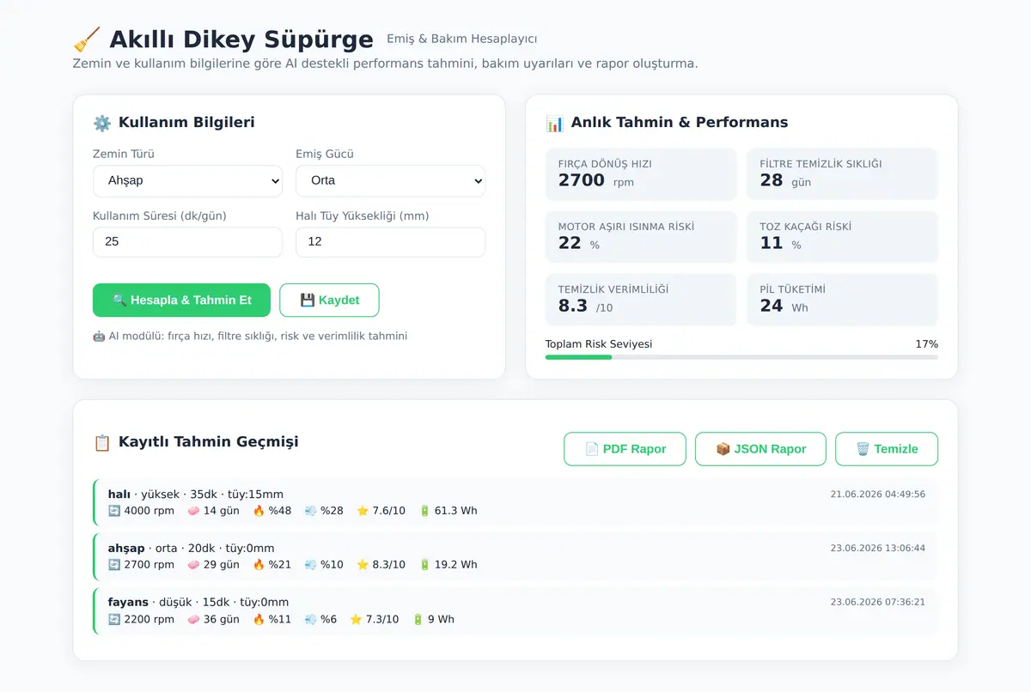Export the PDF Rapor
Screen dimensions: 1031x692
pos(625,449)
